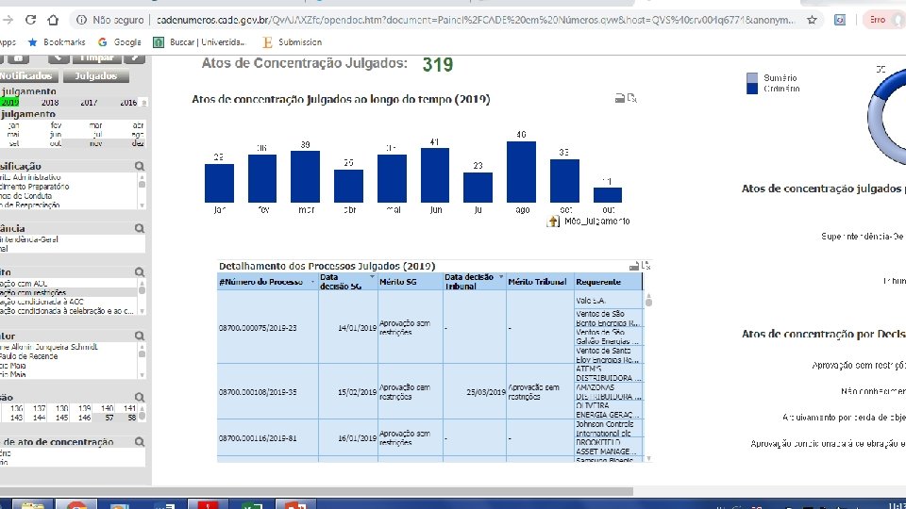Screen dimensions: 906x509
Task: Search the Relator list with magnifier
Action: coord(140,336)
